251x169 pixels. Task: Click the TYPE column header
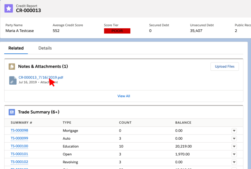67,123
